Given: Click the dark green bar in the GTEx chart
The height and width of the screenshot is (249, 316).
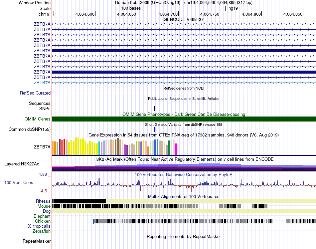Looking at the screenshot, I should (169, 147).
